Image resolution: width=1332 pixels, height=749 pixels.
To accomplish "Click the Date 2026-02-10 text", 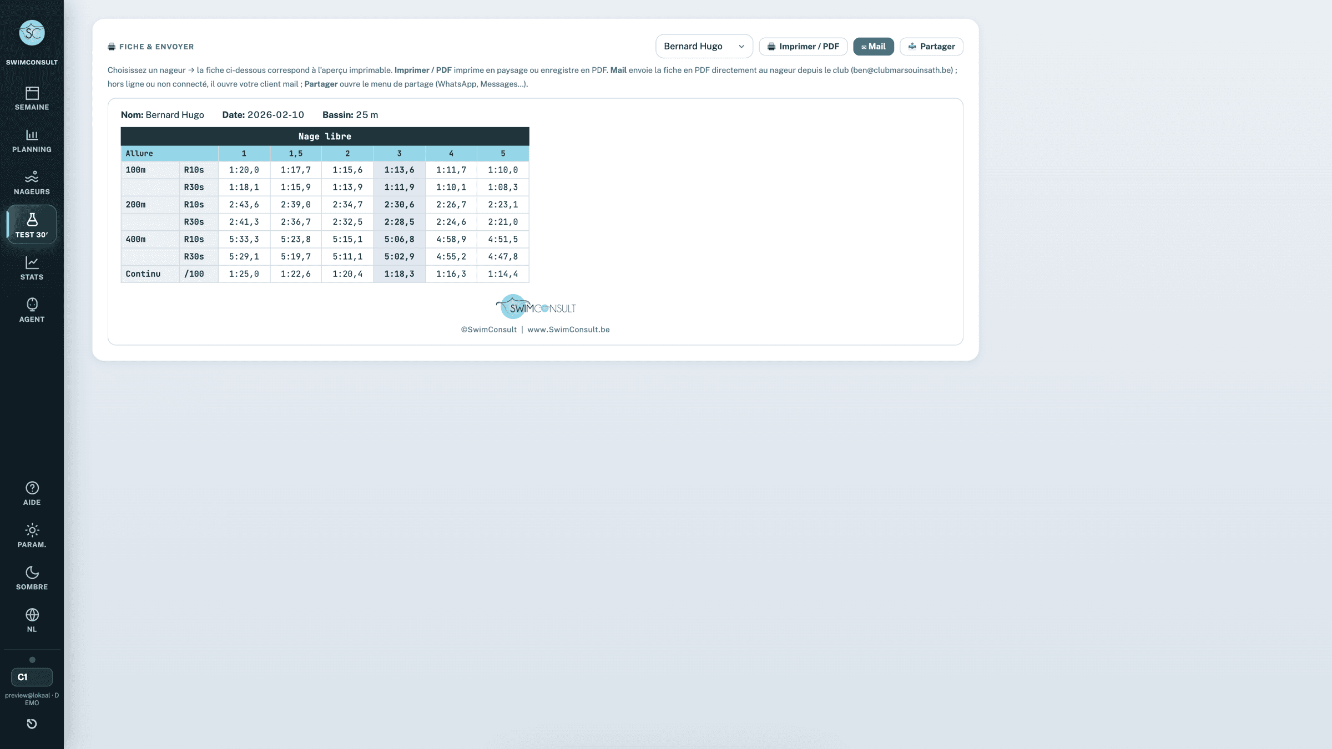I will click(x=263, y=115).
